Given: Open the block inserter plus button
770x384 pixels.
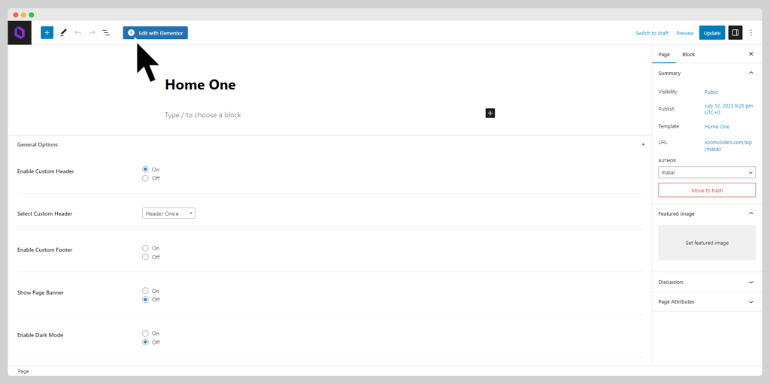Looking at the screenshot, I should coord(47,33).
